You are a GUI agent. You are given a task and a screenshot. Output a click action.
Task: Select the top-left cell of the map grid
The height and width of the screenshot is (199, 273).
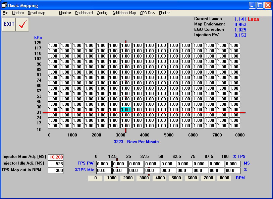tap(53, 45)
